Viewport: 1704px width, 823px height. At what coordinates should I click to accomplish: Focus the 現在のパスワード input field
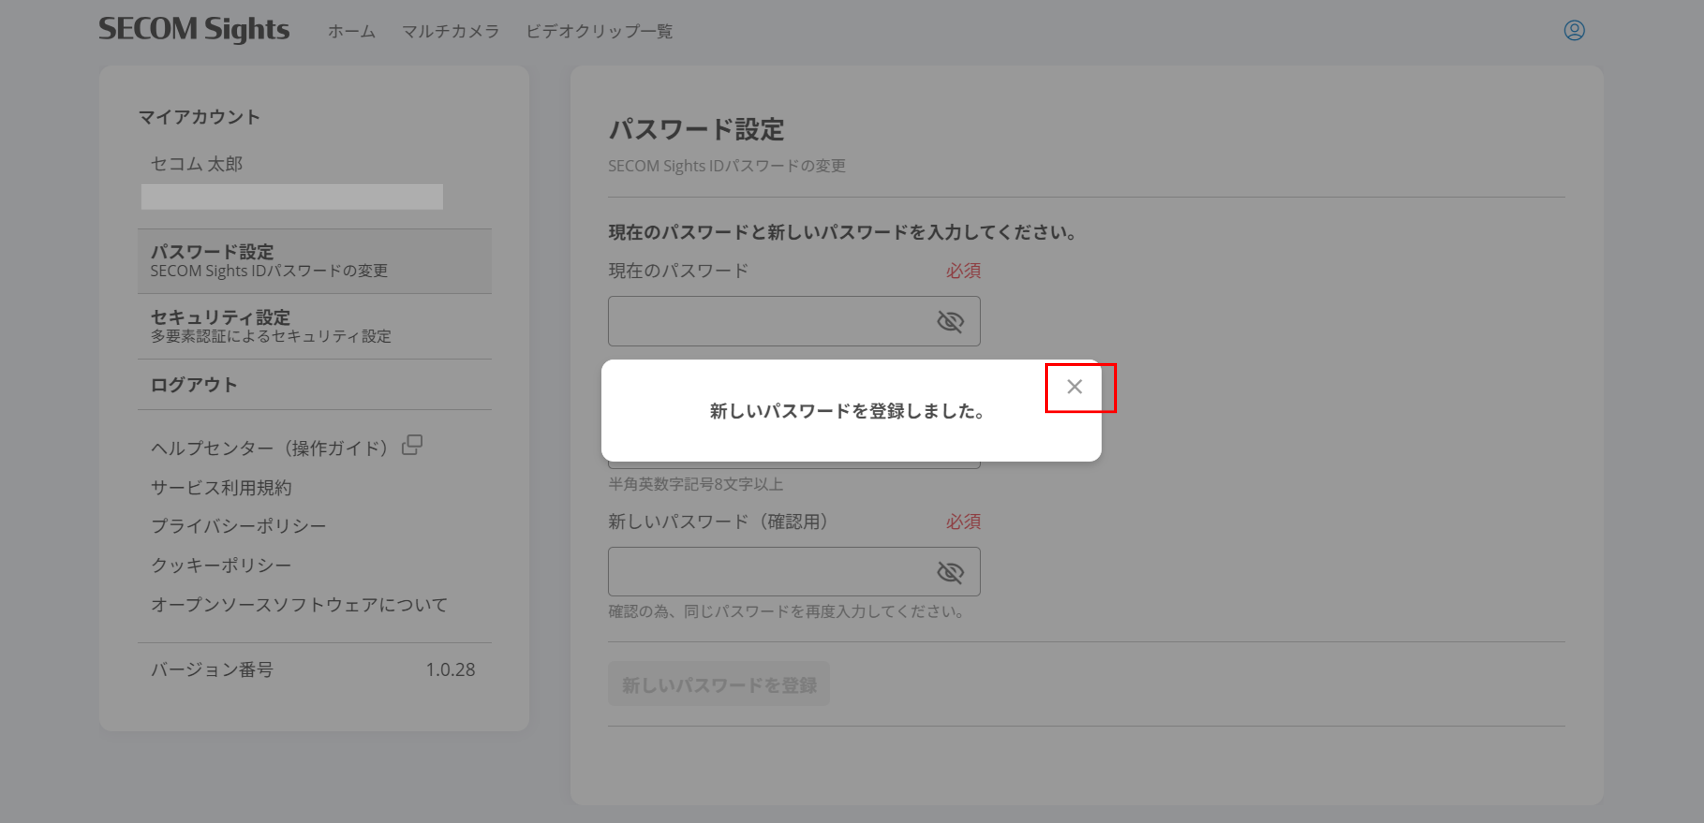click(x=794, y=321)
